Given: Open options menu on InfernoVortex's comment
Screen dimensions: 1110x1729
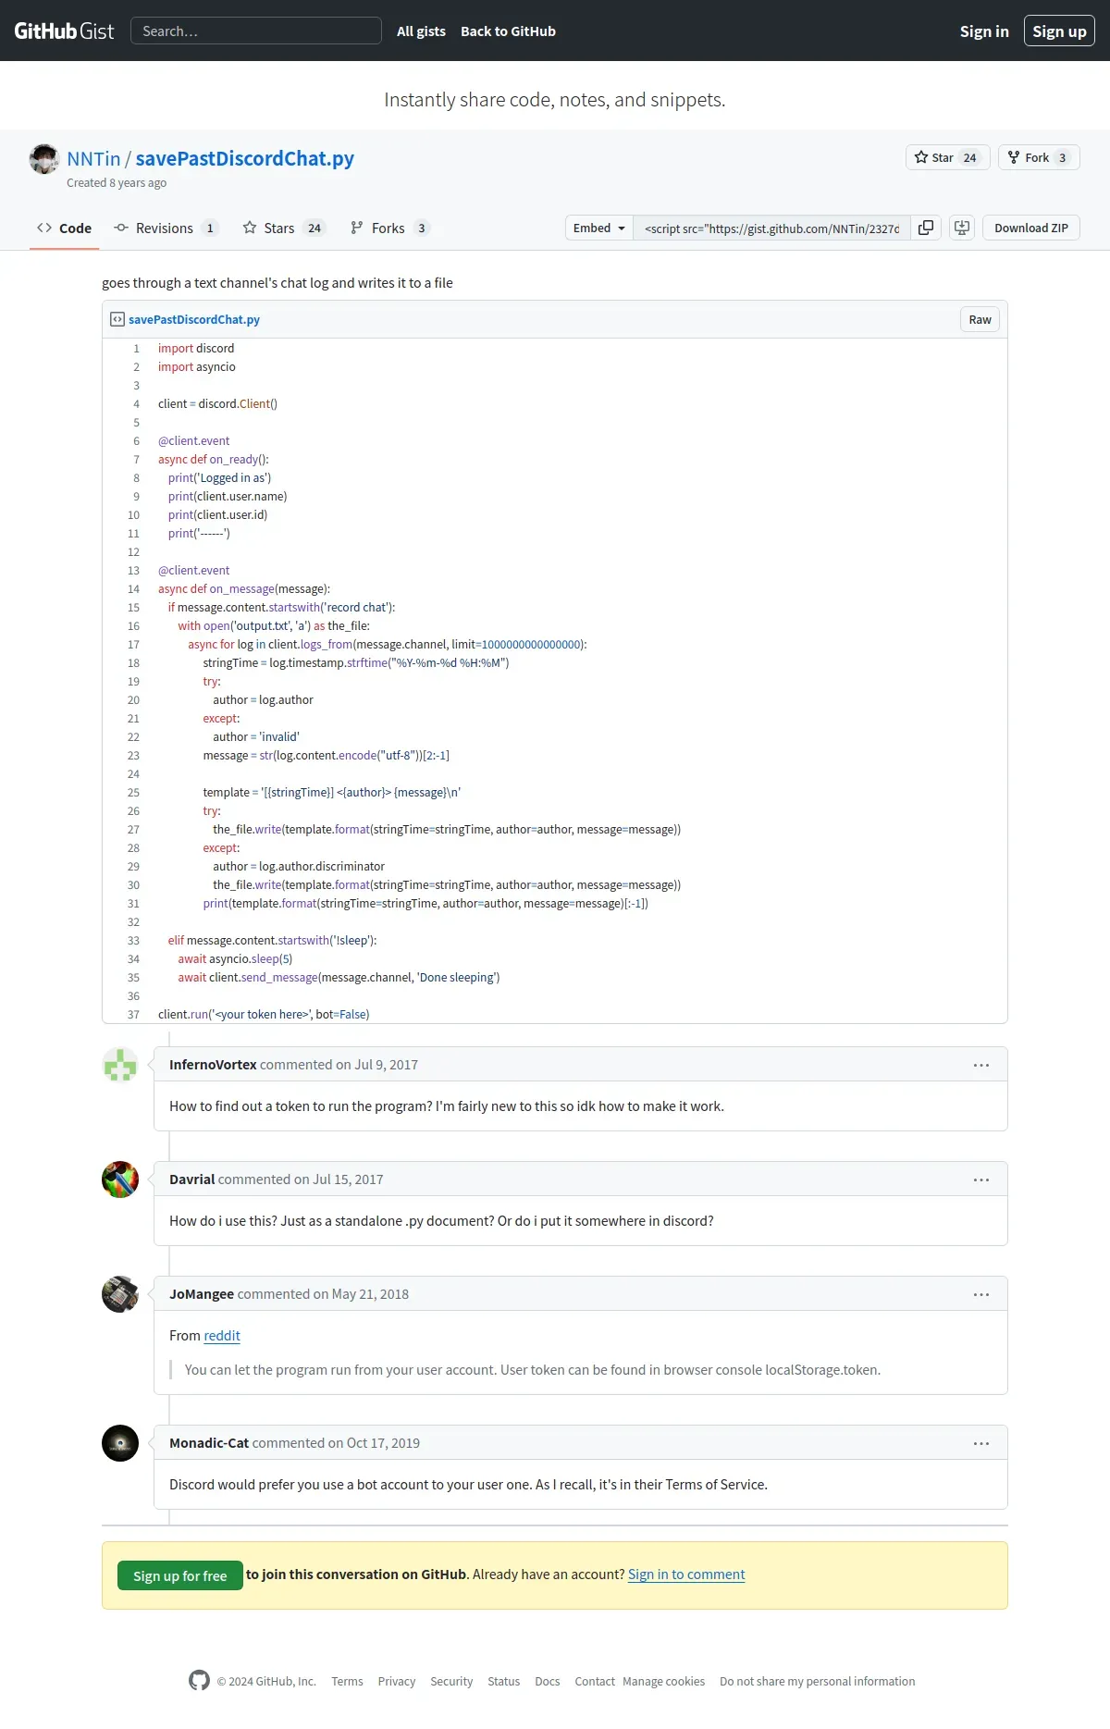Looking at the screenshot, I should pyautogui.click(x=981, y=1065).
